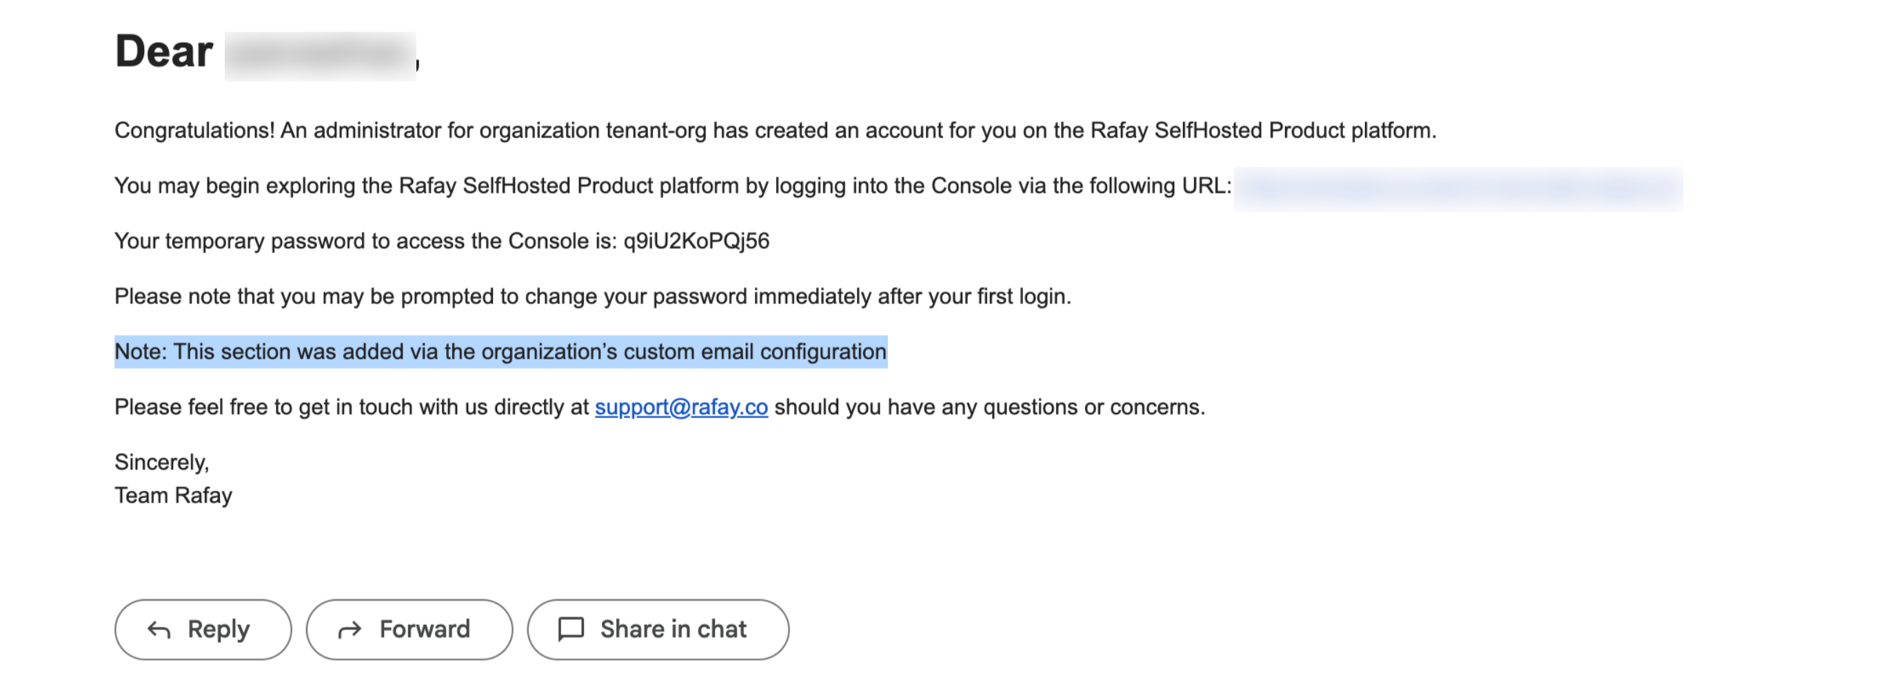
Task: Click the tenant-org organization name
Action: (x=656, y=131)
